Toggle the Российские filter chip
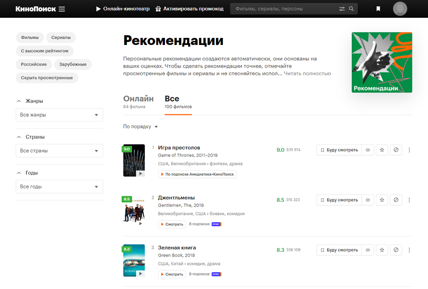This screenshot has height=289, width=428. coord(34,64)
